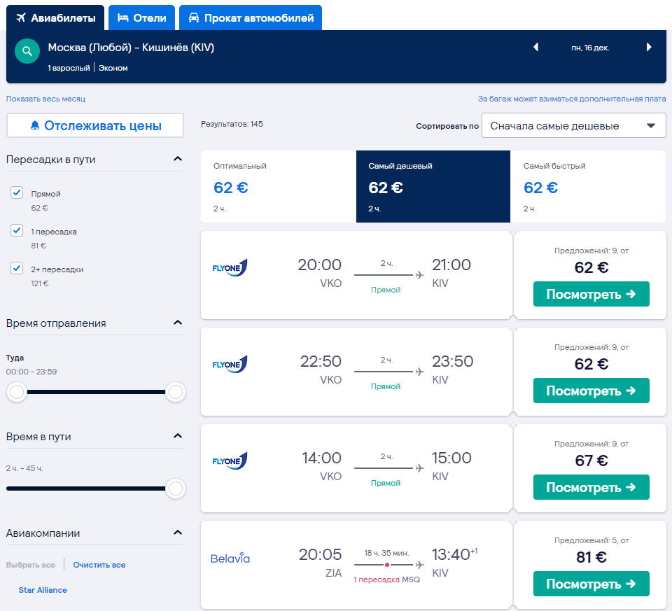Click the Время в пути slider handle
This screenshot has width=672, height=611.
tap(176, 489)
